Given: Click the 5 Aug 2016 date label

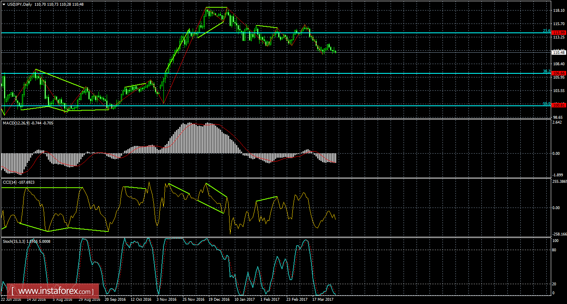Looking at the screenshot, I should pyautogui.click(x=63, y=300).
